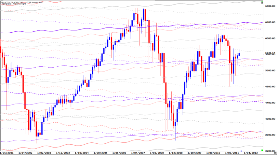This screenshot has width=277, height=155.
Task: Click the 6400.00 price axis label
Action: [x=270, y=22]
